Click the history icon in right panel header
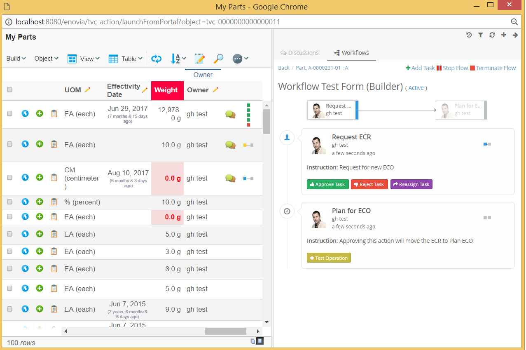The width and height of the screenshot is (526, 350). point(469,35)
